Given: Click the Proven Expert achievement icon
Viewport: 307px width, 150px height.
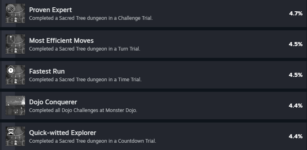Looking at the screenshot, I should pos(15,13).
